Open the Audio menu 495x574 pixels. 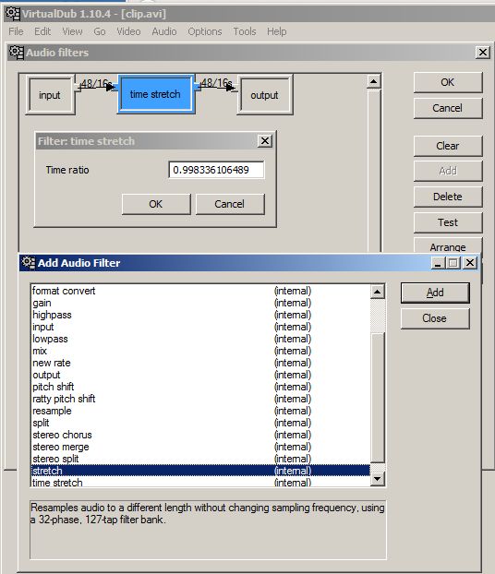coord(164,31)
